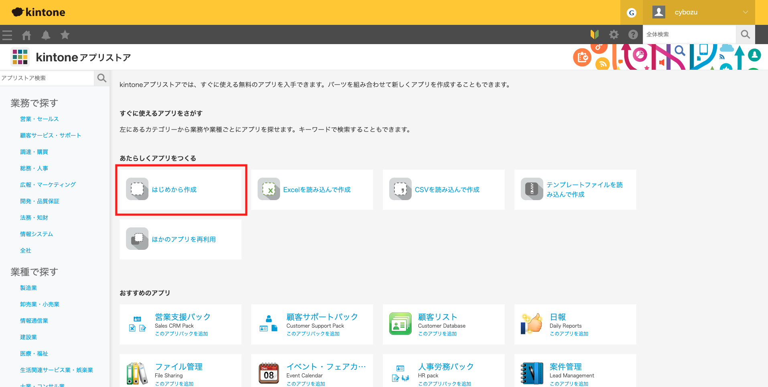Go to the portal home icon

[x=26, y=35]
